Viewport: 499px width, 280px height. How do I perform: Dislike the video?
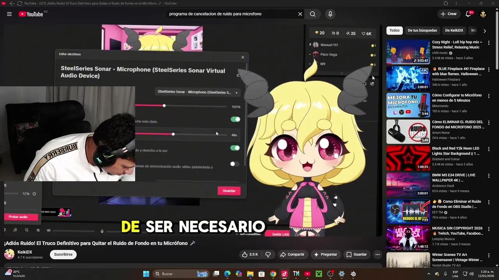(x=268, y=254)
